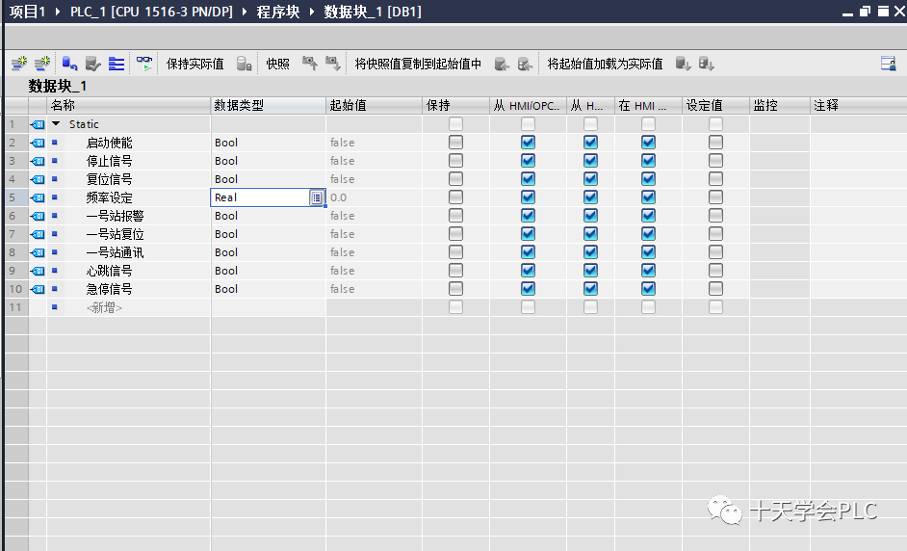907x551 pixels.
Task: Open the data type dropdown for 频率设定
Action: coord(317,197)
